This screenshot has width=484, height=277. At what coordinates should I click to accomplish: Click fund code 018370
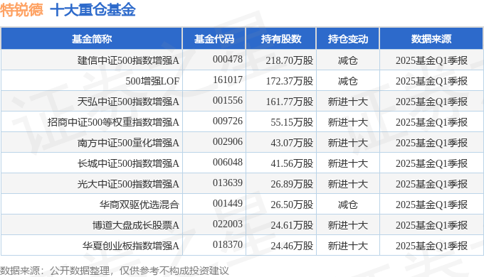tap(228, 244)
